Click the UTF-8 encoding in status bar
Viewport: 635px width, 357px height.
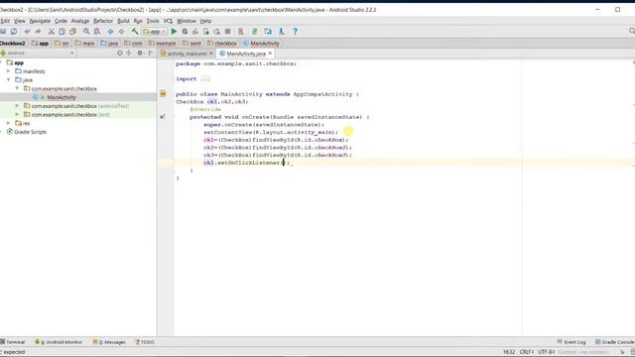547,352
